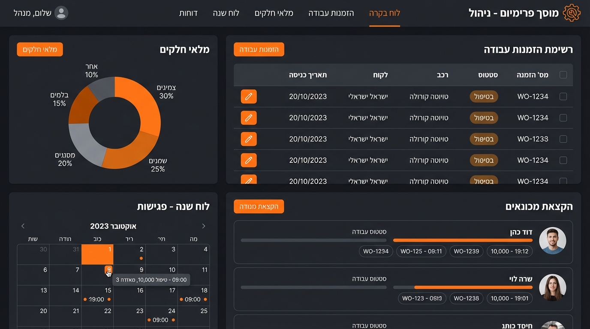Click דוד כהן's avatar photo
This screenshot has height=329, width=590.
(x=553, y=241)
